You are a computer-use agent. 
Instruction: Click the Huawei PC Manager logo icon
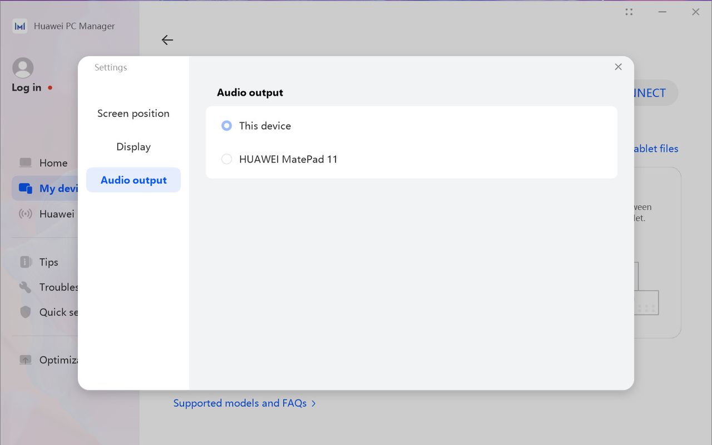point(20,26)
